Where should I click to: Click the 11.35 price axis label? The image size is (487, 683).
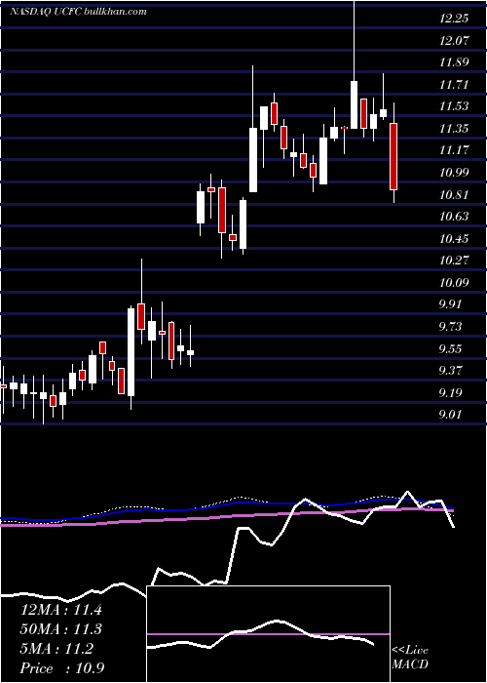[x=454, y=128]
